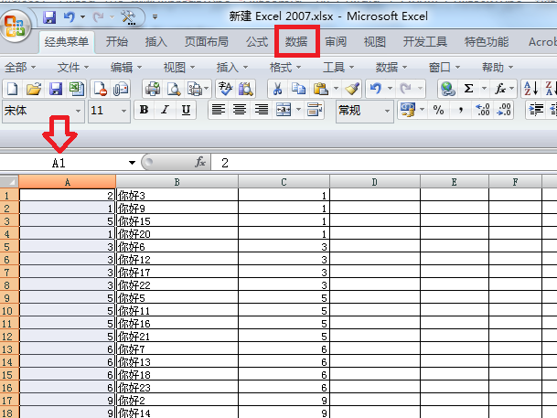Open Print Preview magnifier icon

click(174, 89)
